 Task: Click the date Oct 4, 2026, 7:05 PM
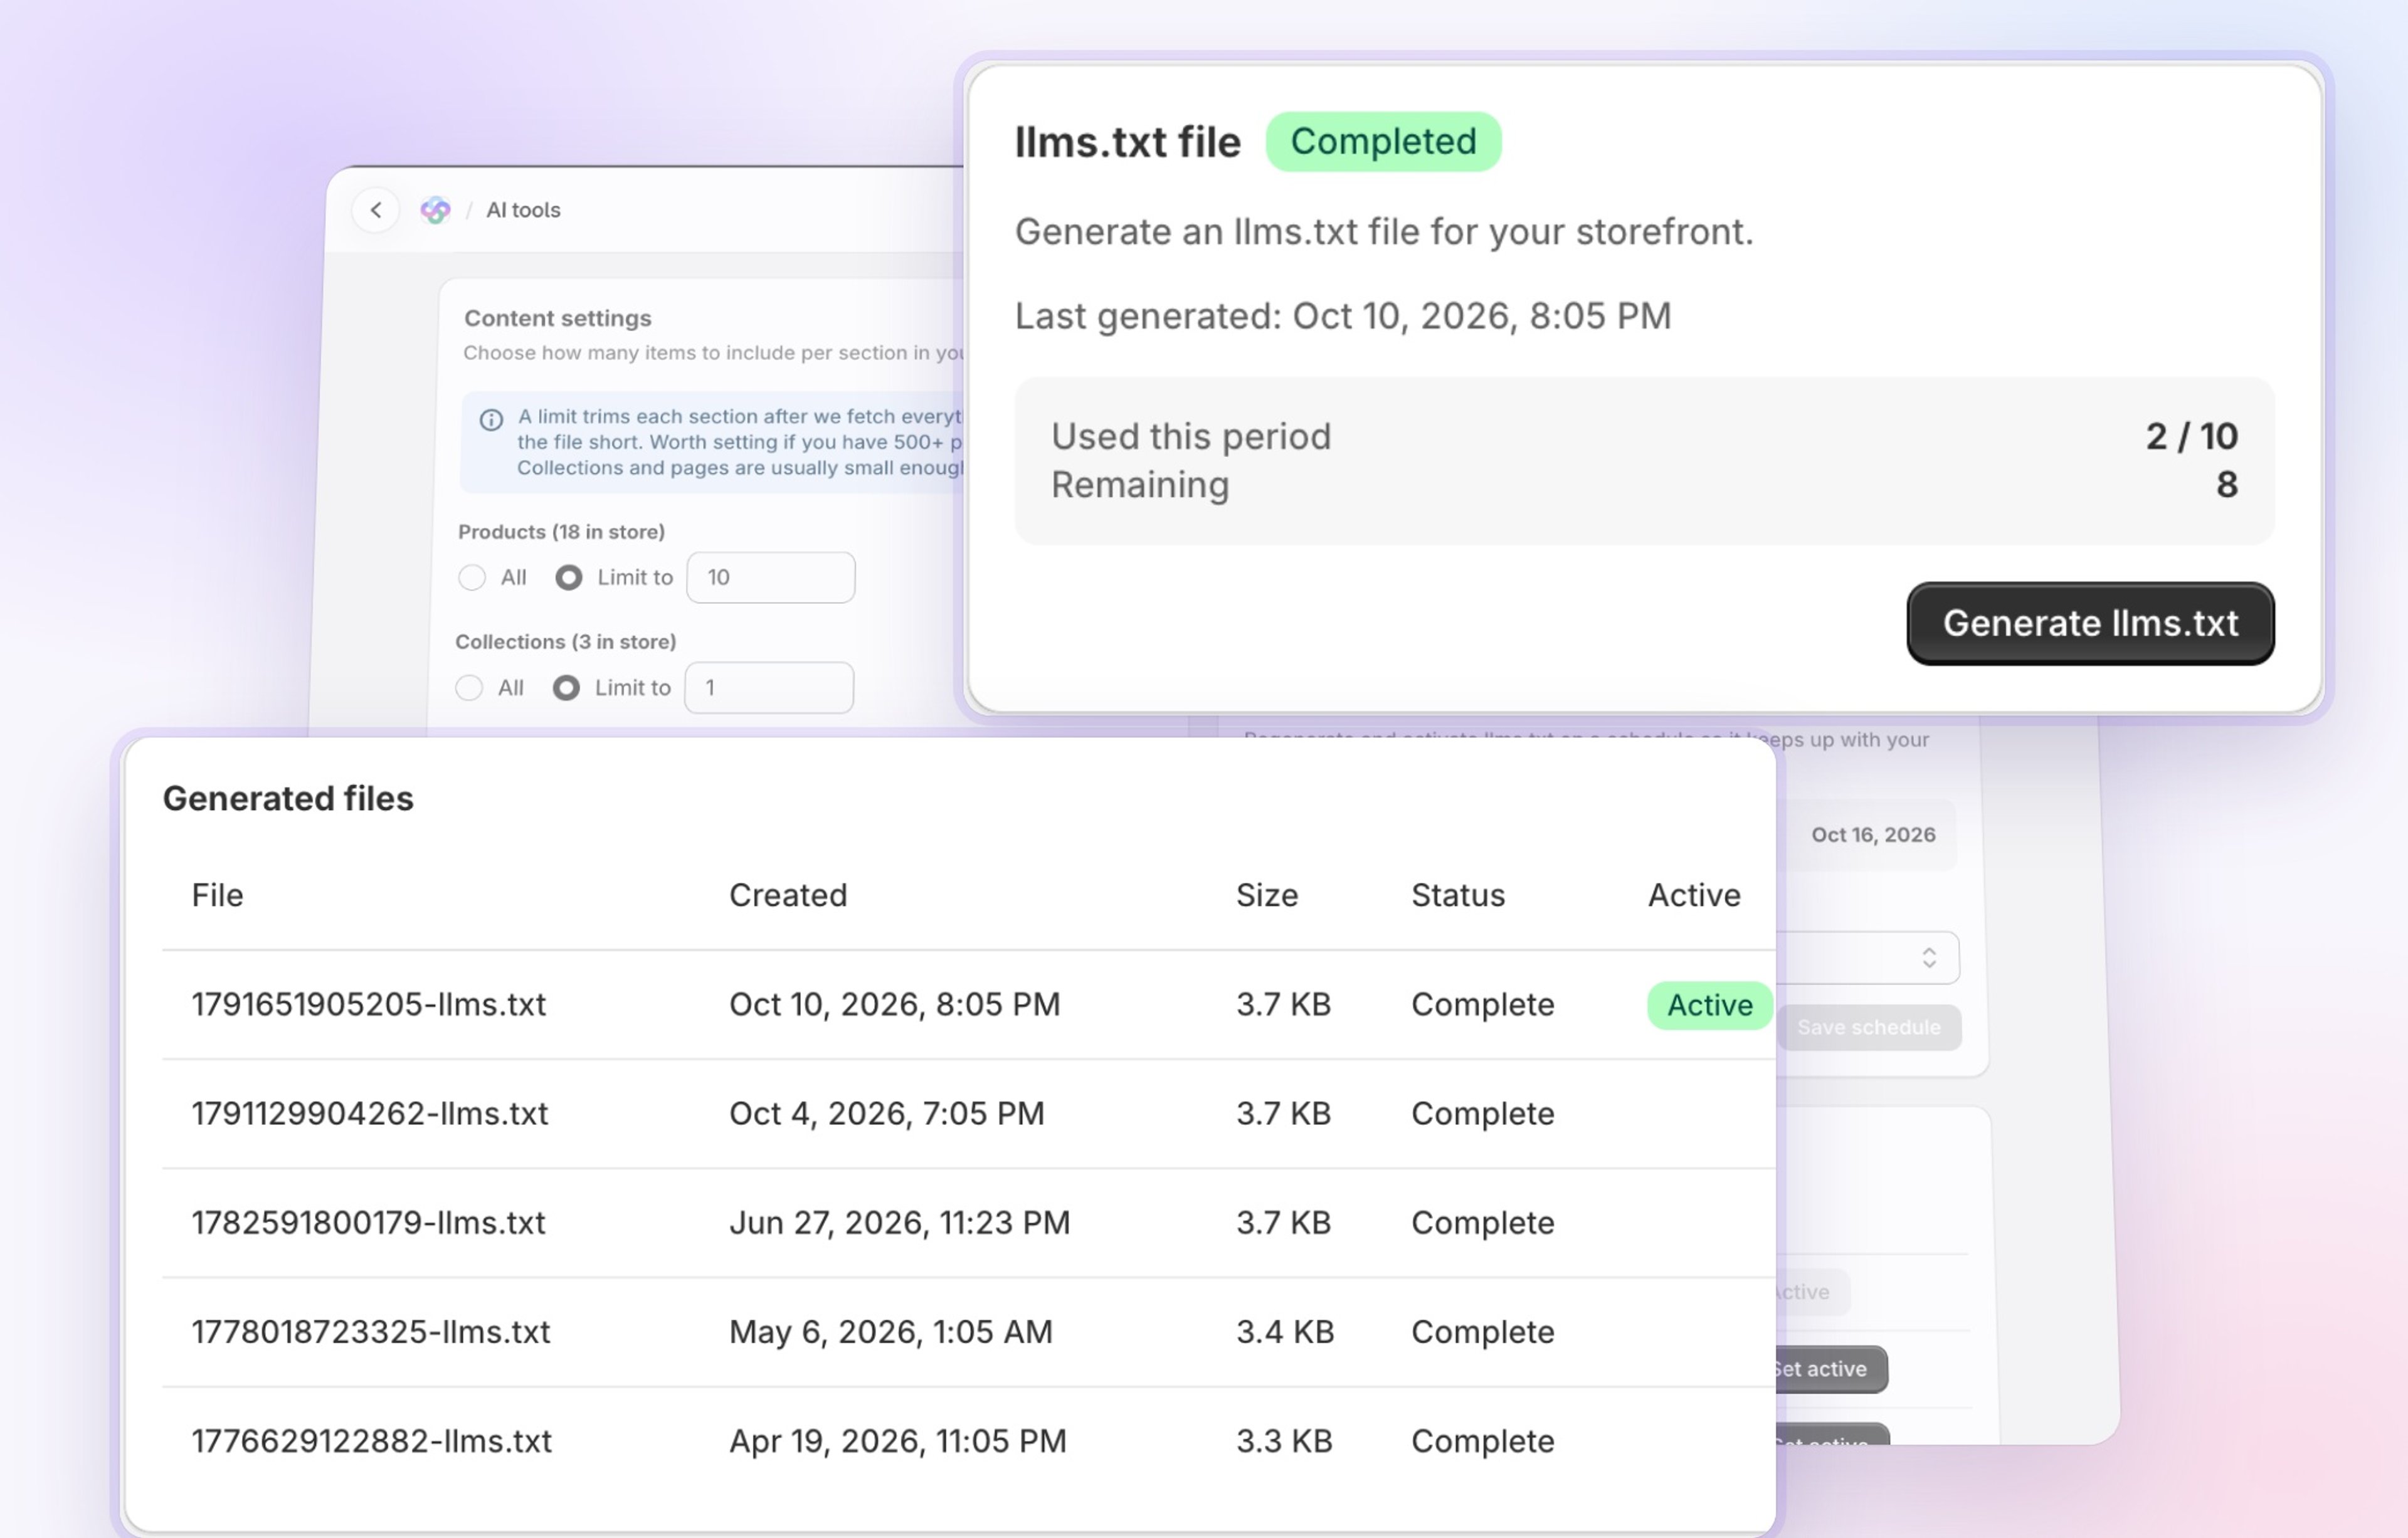[x=887, y=1113]
